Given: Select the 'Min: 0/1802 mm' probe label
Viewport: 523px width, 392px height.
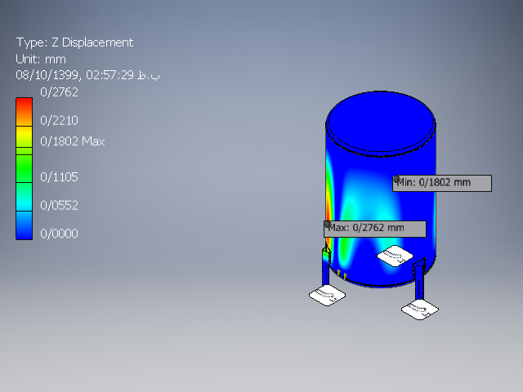Looking at the screenshot, I should point(442,183).
